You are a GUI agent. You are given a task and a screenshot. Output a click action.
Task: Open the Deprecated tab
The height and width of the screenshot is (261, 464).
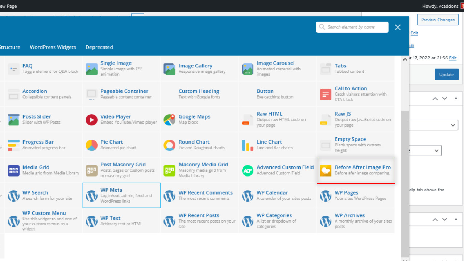pyautogui.click(x=99, y=47)
